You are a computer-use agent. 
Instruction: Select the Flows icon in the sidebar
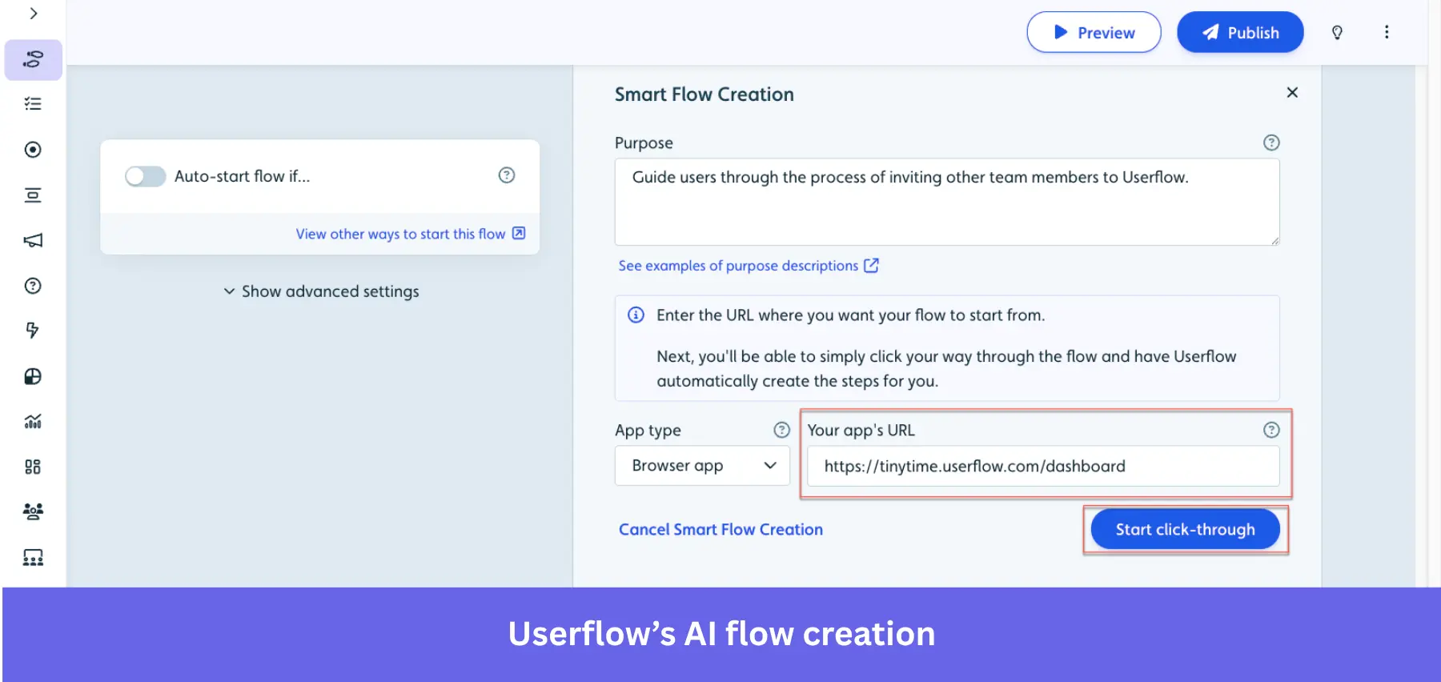(x=32, y=59)
